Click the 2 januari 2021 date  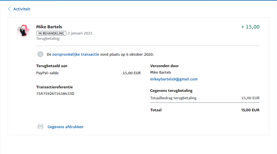click(80, 33)
